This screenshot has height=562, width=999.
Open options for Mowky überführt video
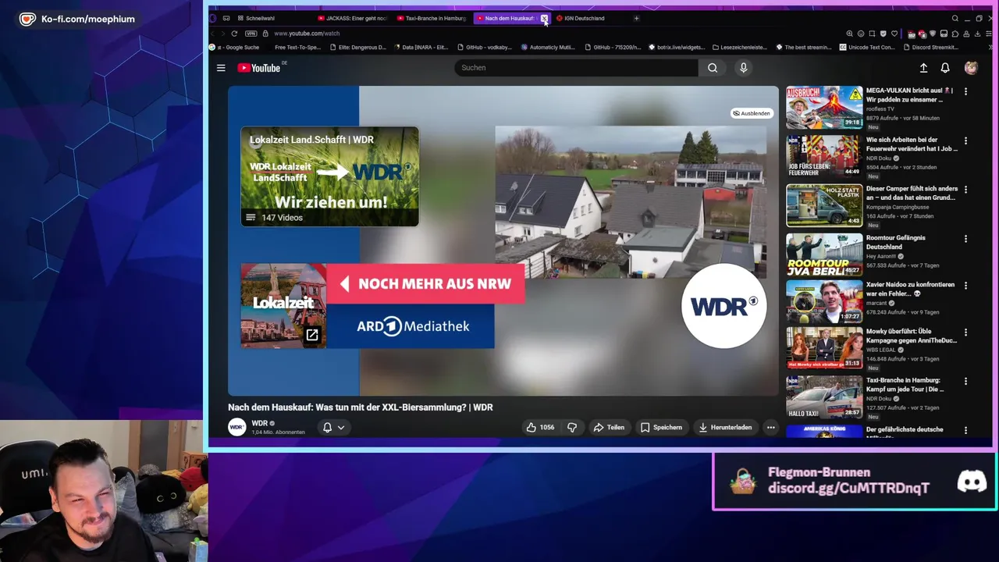click(x=965, y=333)
